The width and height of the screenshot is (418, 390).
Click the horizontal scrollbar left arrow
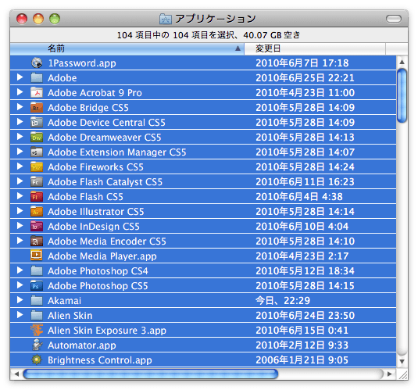coord(16,374)
